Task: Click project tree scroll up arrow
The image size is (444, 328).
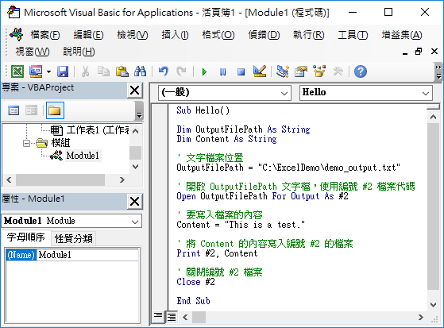Action: [135, 131]
